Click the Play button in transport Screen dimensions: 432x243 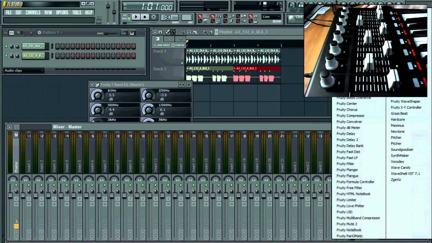(136, 17)
